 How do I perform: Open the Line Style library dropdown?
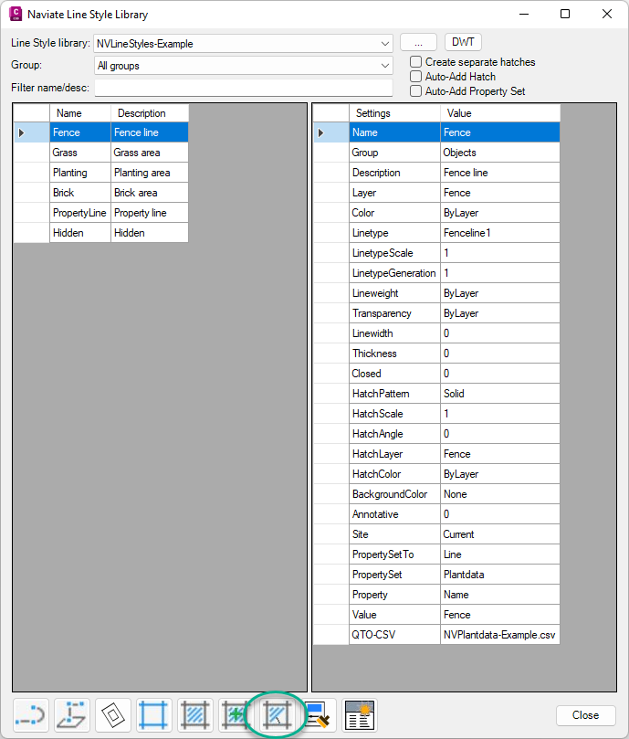pyautogui.click(x=243, y=43)
